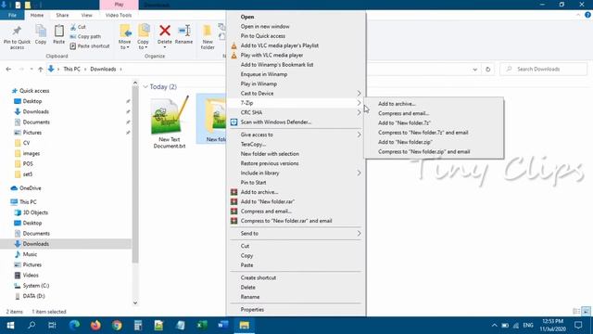Click the Up one level arrow

tap(41, 69)
